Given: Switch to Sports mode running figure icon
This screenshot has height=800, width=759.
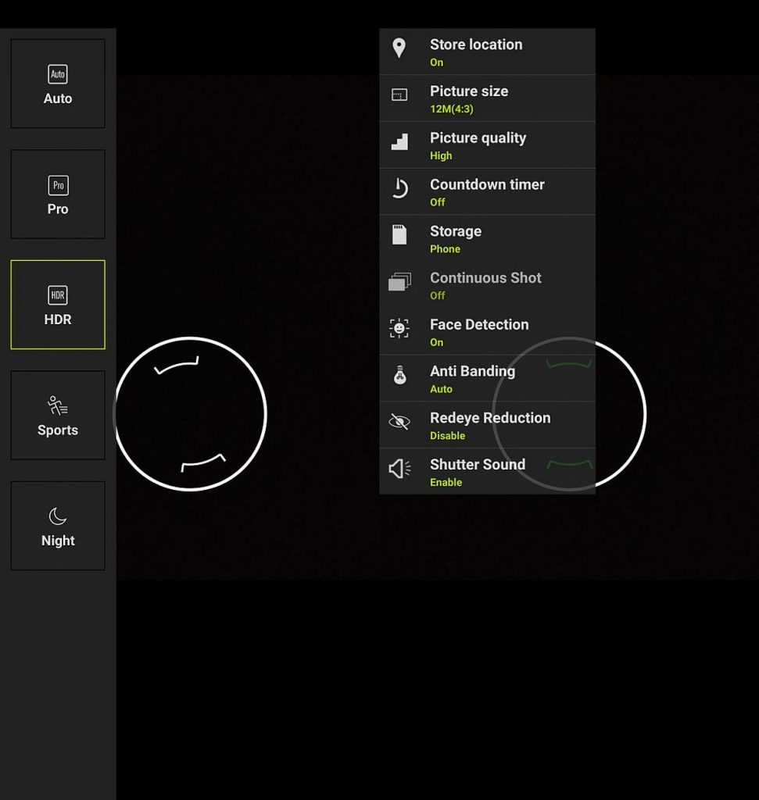Looking at the screenshot, I should 58,405.
